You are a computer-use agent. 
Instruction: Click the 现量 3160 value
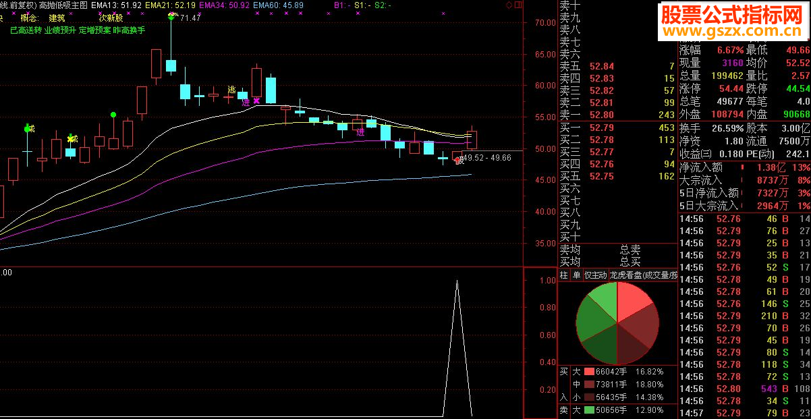coord(733,63)
